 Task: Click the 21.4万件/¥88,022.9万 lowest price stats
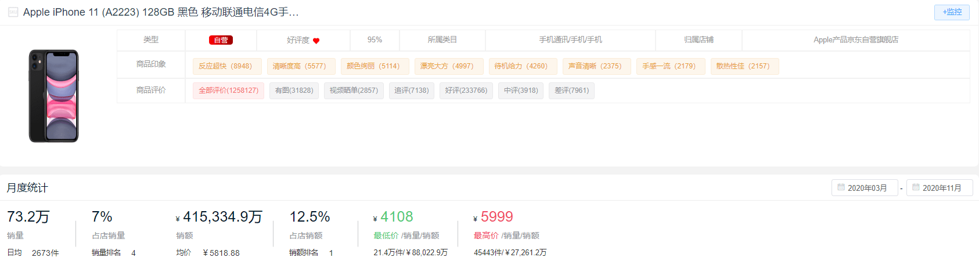click(411, 253)
